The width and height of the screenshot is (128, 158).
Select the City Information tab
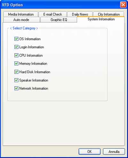point(109,14)
